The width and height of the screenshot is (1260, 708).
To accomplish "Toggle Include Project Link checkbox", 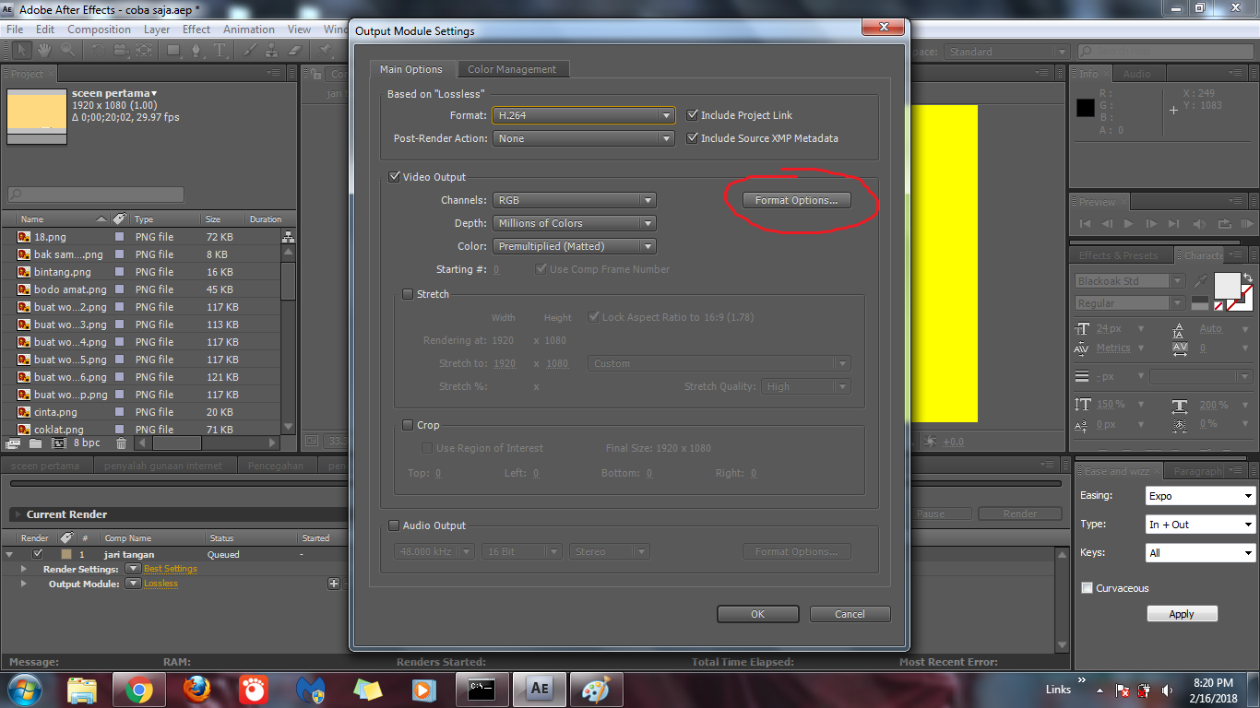I will (693, 115).
